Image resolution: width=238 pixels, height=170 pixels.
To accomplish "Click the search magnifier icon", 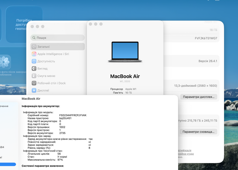I will tap(34, 38).
